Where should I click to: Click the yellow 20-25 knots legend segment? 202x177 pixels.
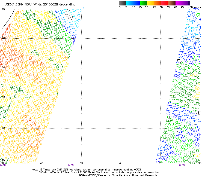click(151, 3)
